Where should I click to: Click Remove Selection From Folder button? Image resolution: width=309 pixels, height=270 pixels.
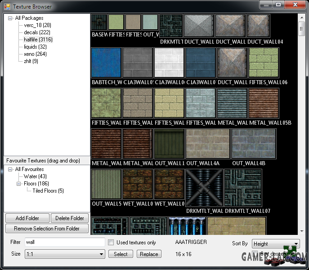pos(47,229)
